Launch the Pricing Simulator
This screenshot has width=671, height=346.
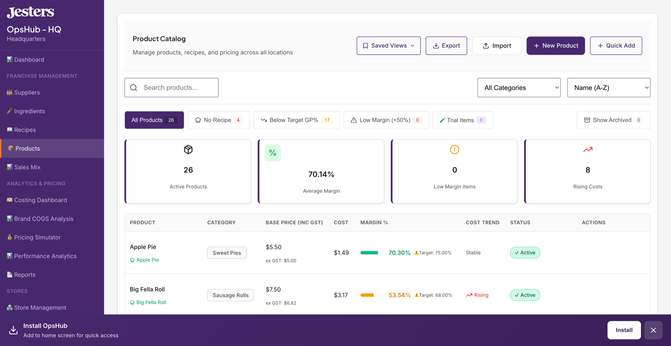(37, 237)
